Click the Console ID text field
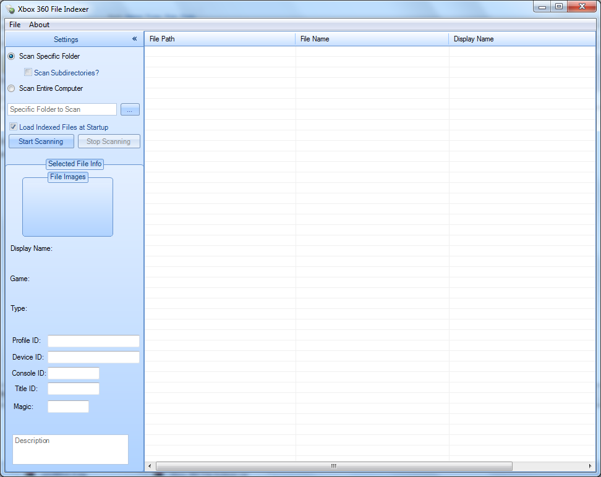 pyautogui.click(x=74, y=373)
